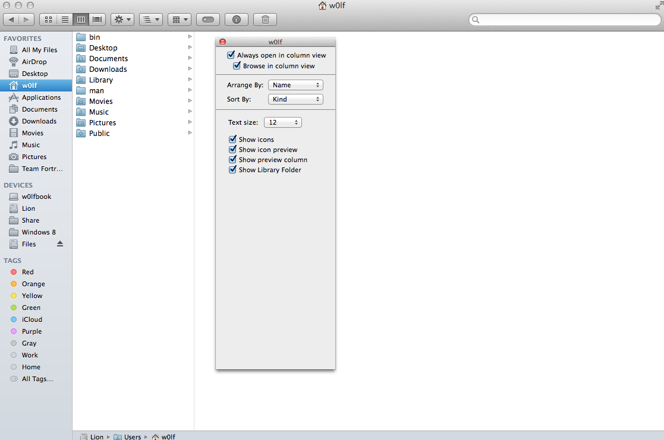664x440 pixels.
Task: Go back with the left arrow toolbar button
Action: click(11, 20)
